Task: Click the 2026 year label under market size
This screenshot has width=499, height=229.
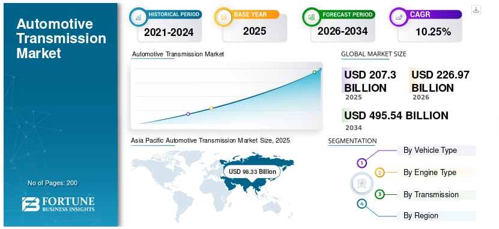Action: click(x=421, y=97)
